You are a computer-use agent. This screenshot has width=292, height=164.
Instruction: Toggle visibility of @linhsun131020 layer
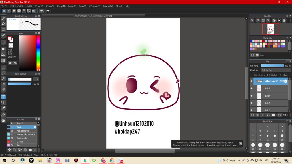click(x=252, y=81)
